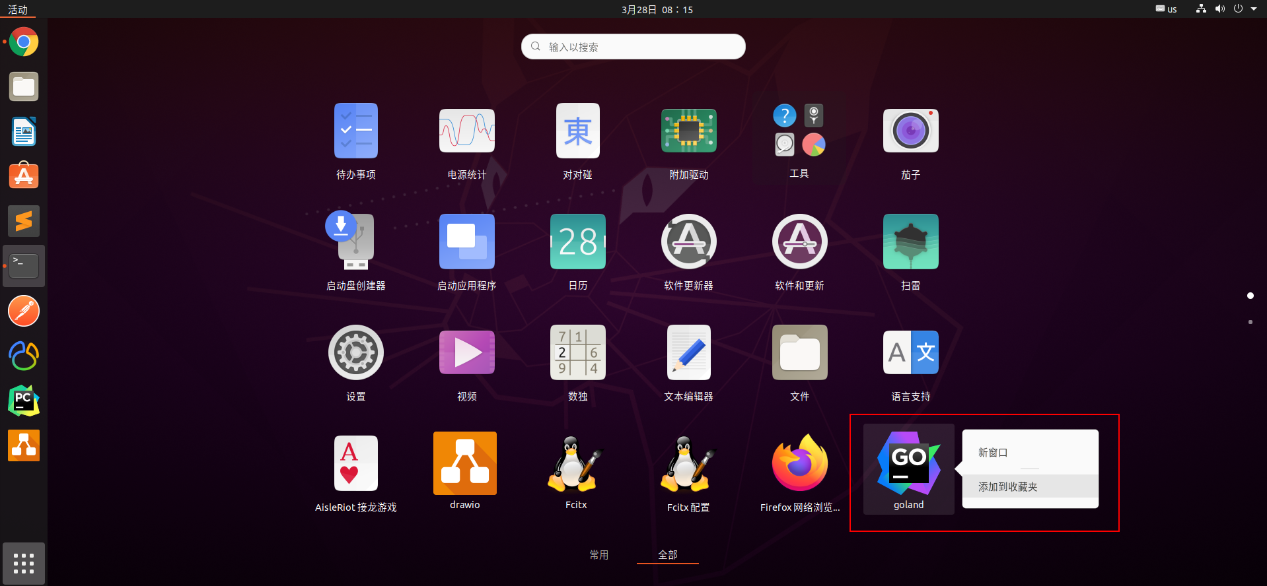Viewport: 1267px width, 586px height.
Task: Launch Firefox 网络浏览器
Action: (800, 463)
